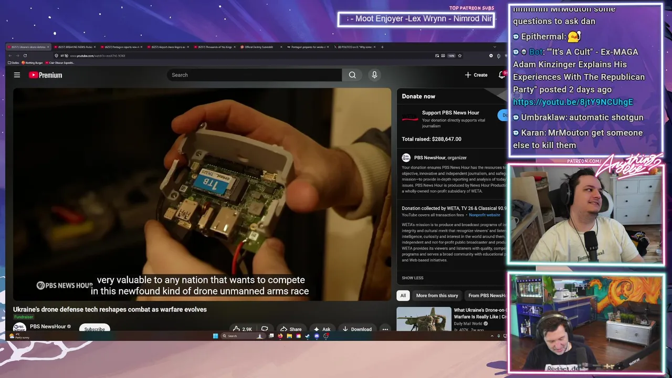Open the Dailies bookmark folder

(14, 63)
